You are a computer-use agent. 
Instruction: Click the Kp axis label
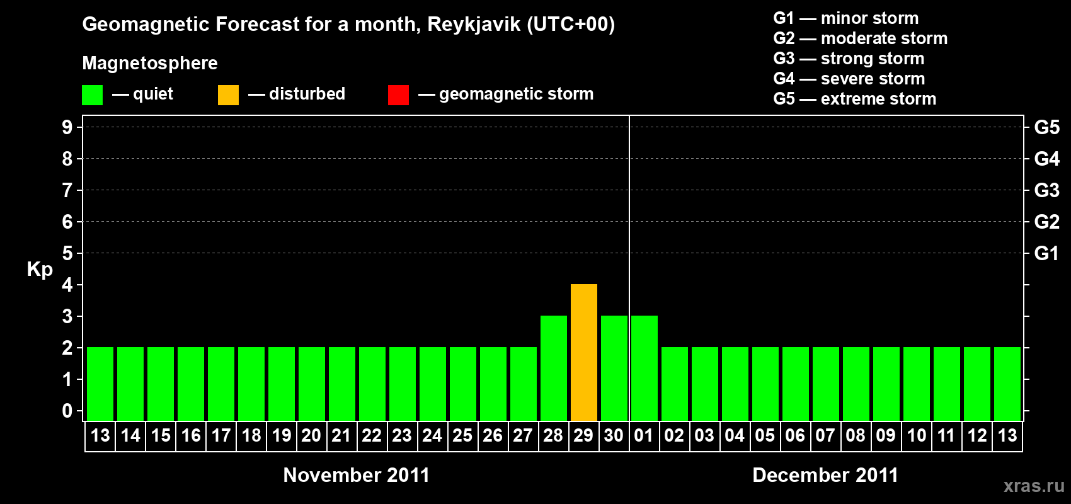(40, 270)
